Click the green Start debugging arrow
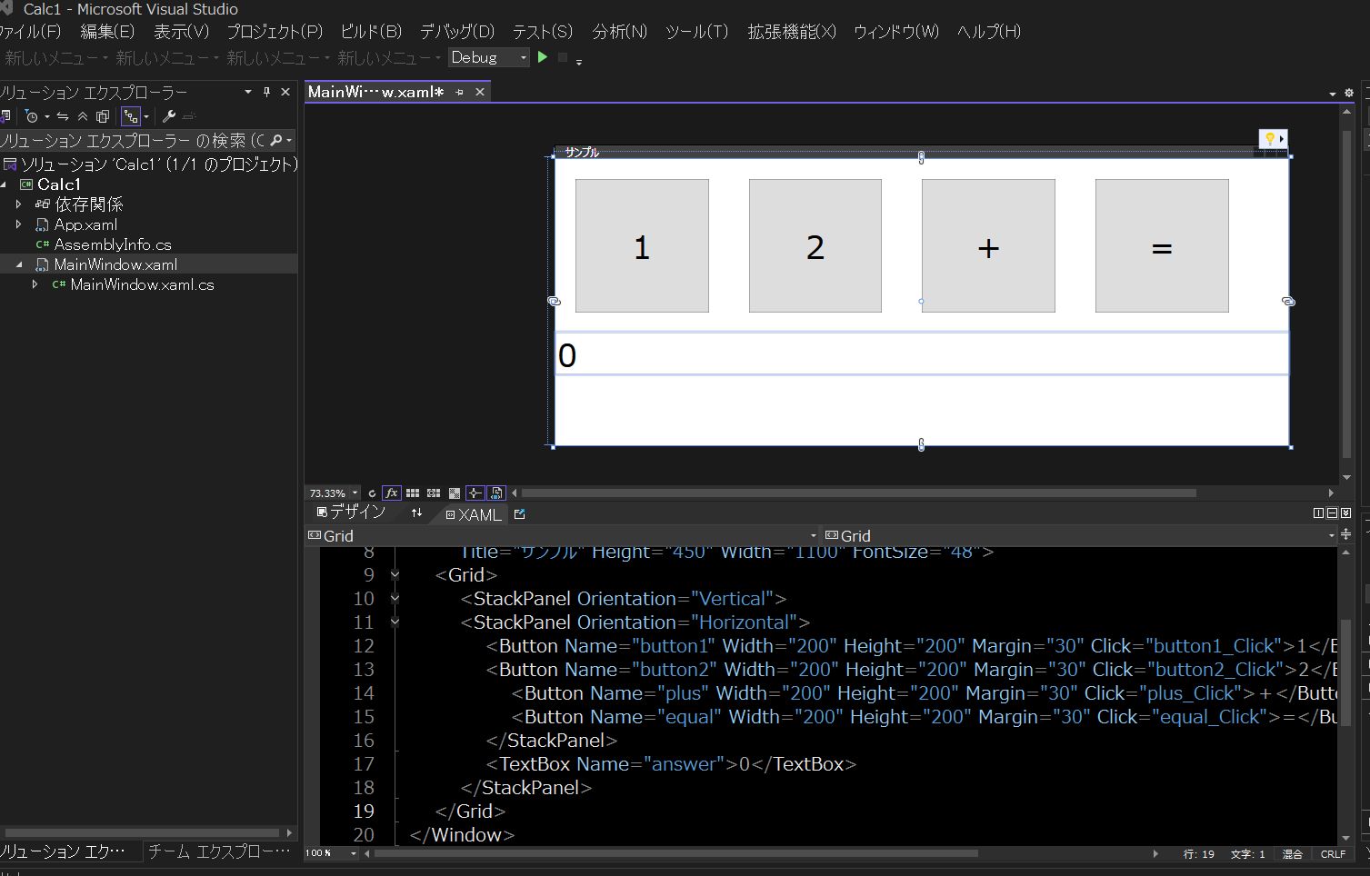 click(x=543, y=57)
